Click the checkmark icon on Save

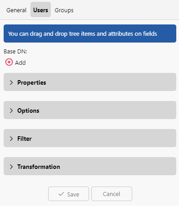coord(61,194)
